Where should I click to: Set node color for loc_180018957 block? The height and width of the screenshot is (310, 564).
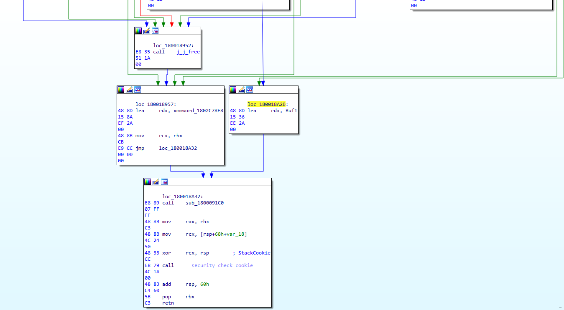pos(121,90)
